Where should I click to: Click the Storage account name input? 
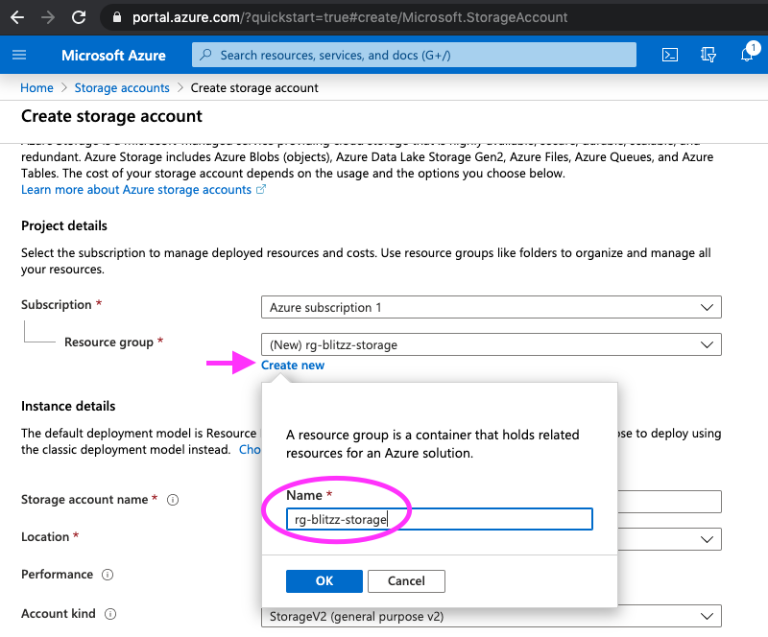pos(669,502)
